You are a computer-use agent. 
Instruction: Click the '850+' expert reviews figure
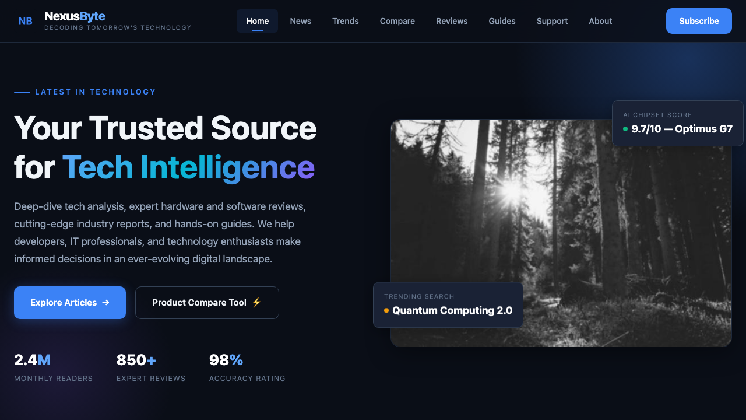[136, 360]
